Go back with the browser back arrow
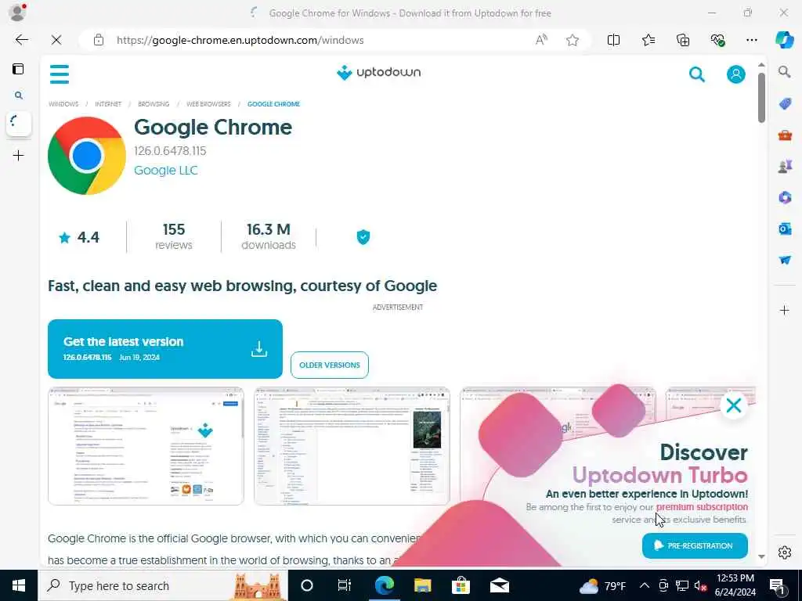 pos(21,40)
